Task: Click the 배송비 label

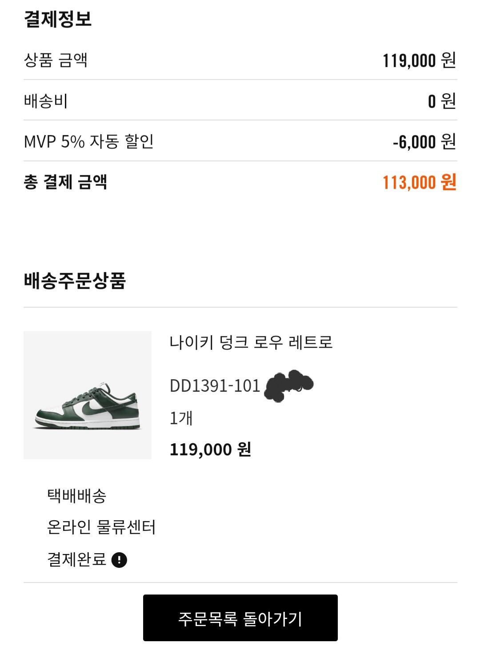Action: pos(46,101)
